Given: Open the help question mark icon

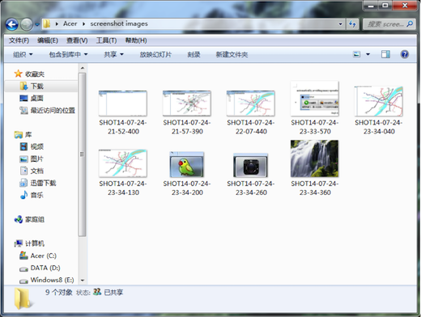Looking at the screenshot, I should [x=404, y=54].
